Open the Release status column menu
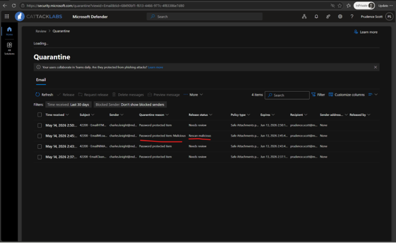Image resolution: width=396 pixels, height=243 pixels. point(201,115)
